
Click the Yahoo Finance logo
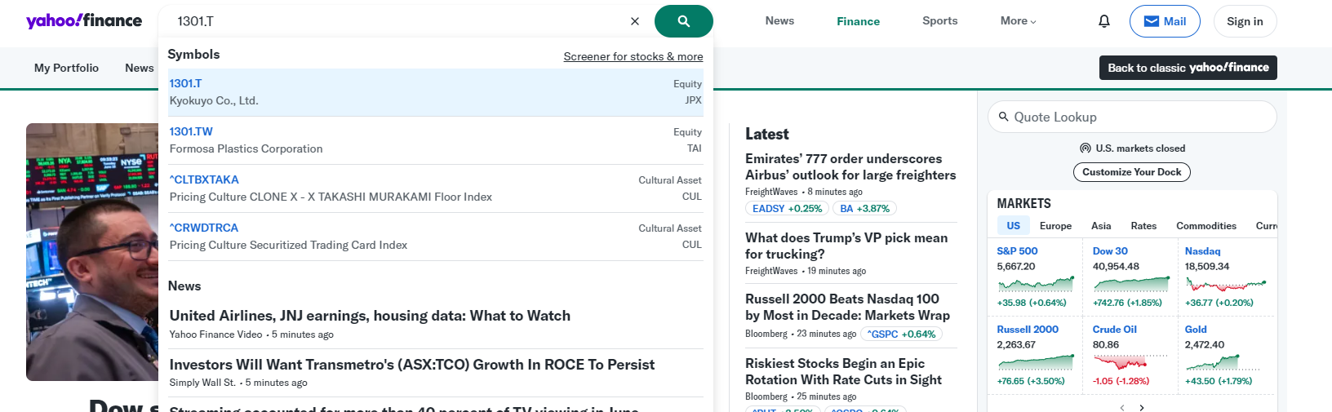[x=84, y=20]
